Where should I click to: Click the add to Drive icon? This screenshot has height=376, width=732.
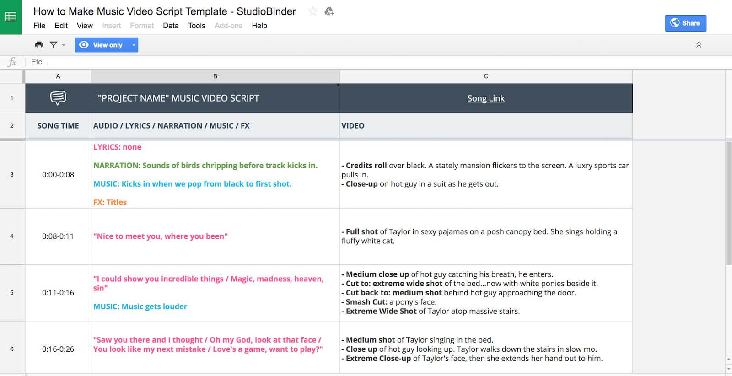(329, 11)
